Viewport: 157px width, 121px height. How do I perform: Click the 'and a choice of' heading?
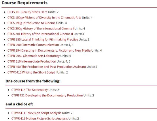[x=19, y=104]
